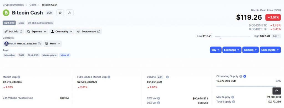
Task: Open the Buy dropdown button
Action: pyautogui.click(x=215, y=50)
